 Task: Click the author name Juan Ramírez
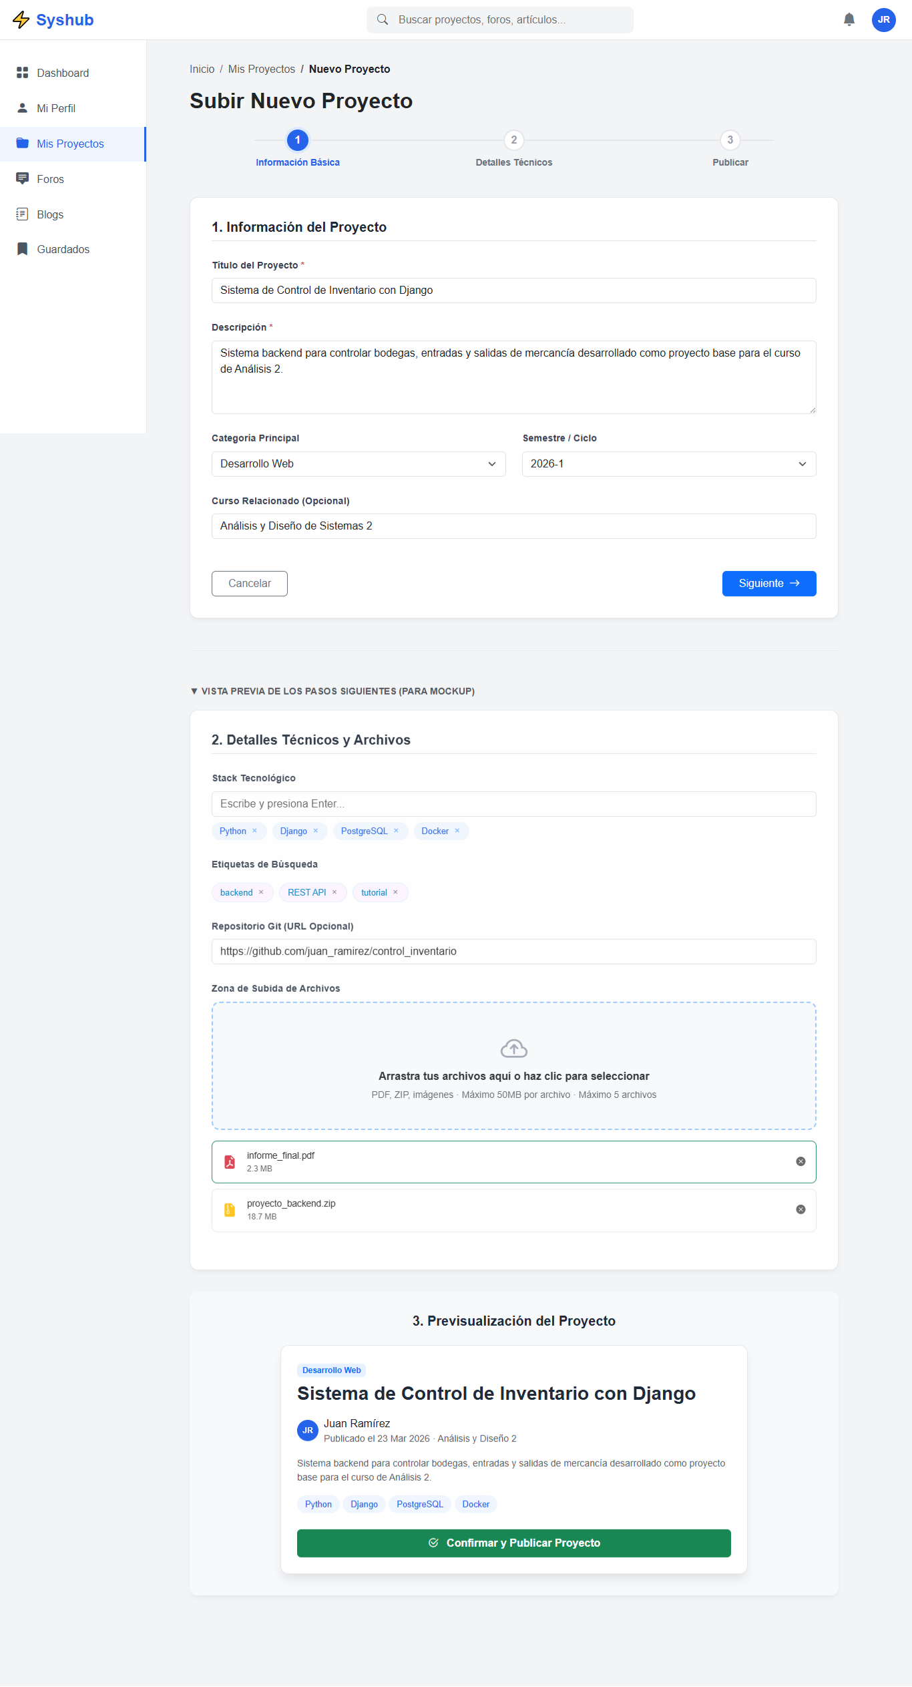(357, 1424)
